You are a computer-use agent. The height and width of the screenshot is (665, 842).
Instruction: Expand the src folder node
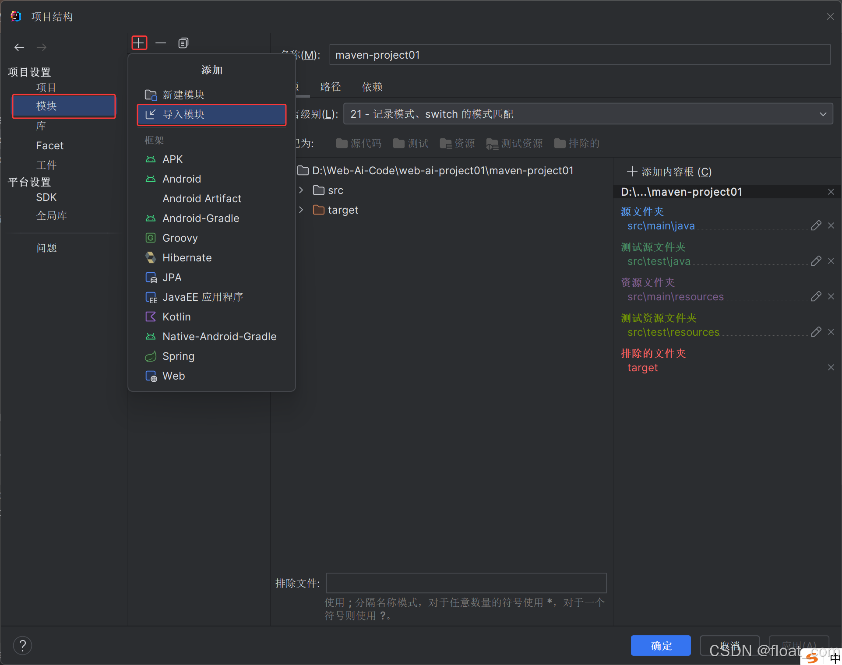[301, 190]
